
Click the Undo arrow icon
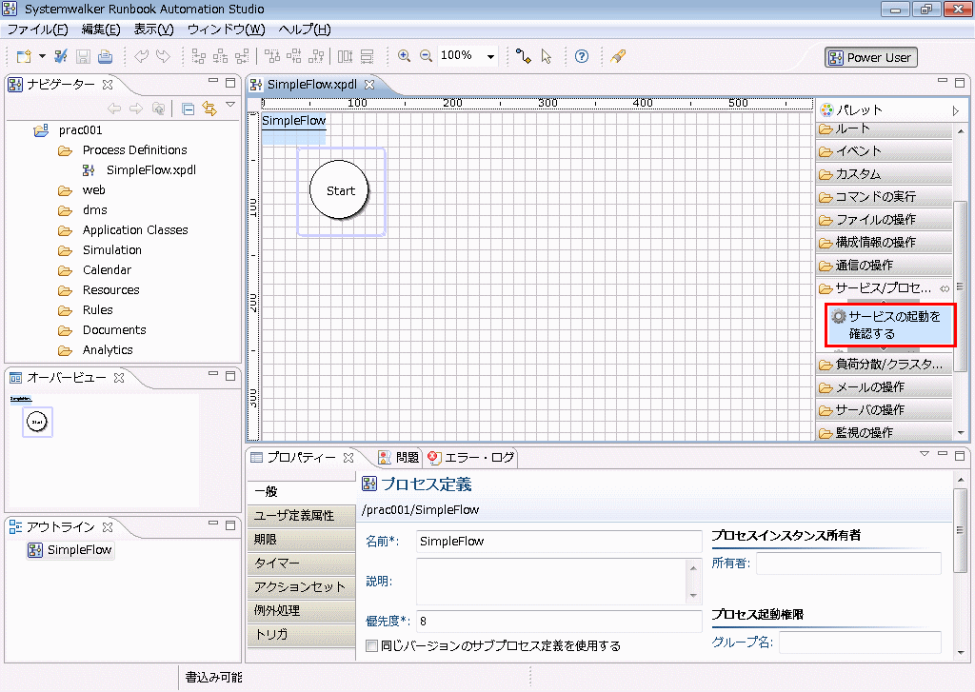[x=141, y=56]
